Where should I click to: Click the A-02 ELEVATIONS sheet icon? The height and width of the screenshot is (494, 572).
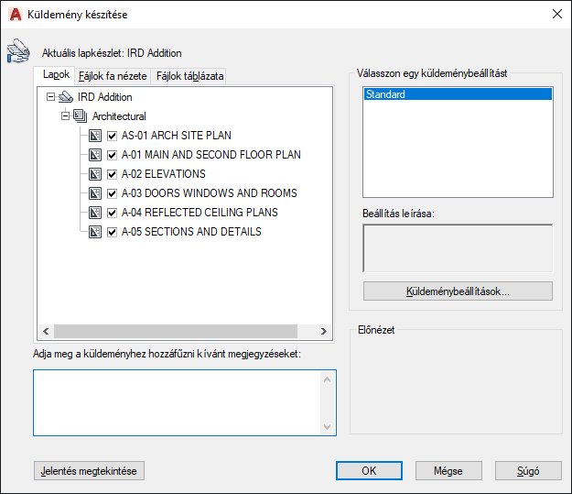[x=95, y=174]
